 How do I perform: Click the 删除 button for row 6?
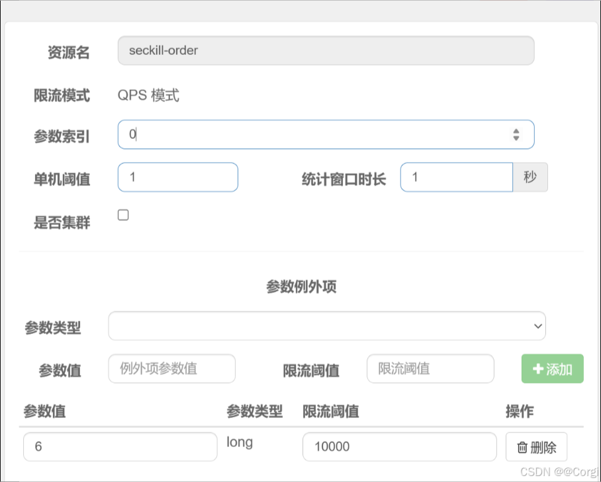536,447
